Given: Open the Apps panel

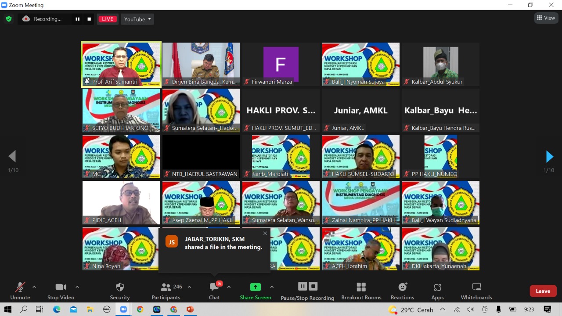Looking at the screenshot, I should coord(437,291).
